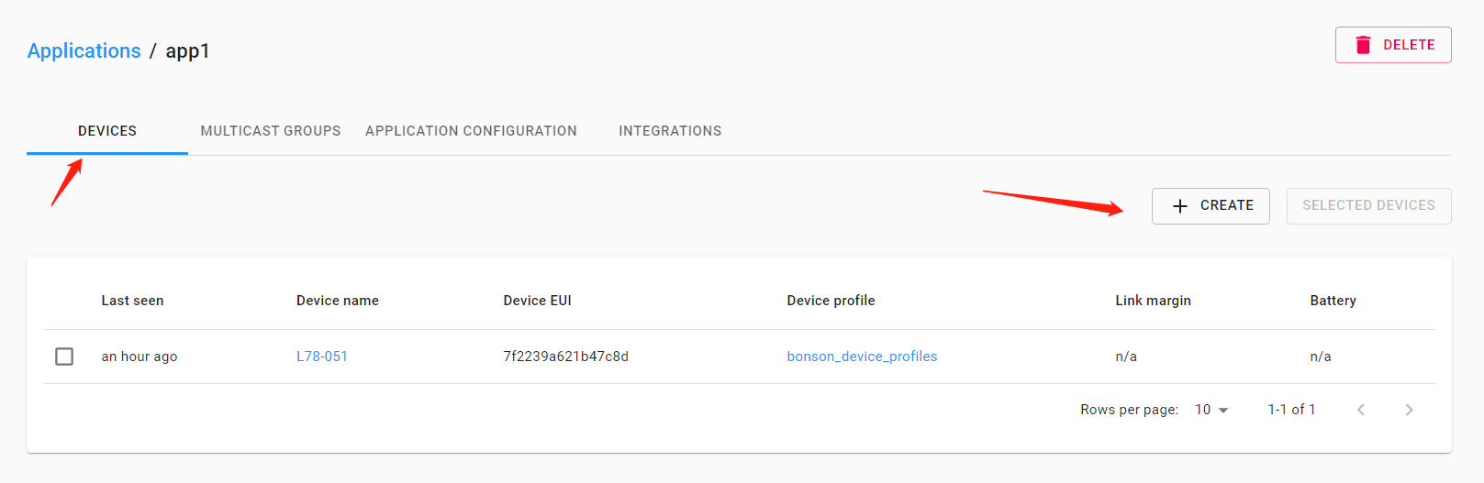1484x483 pixels.
Task: Switch to the Devices tab
Action: (x=107, y=131)
